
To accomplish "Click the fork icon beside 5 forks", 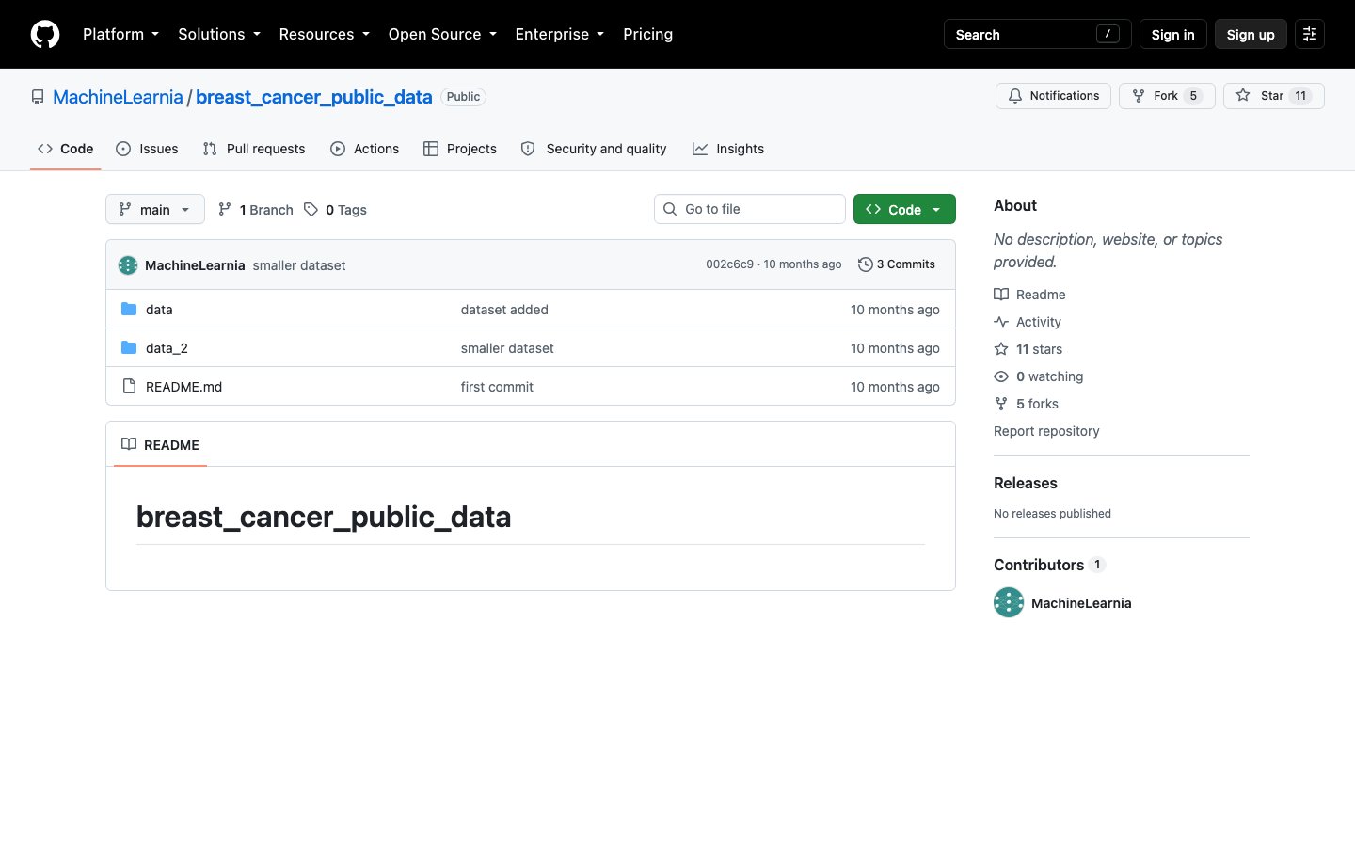I will point(1001,404).
